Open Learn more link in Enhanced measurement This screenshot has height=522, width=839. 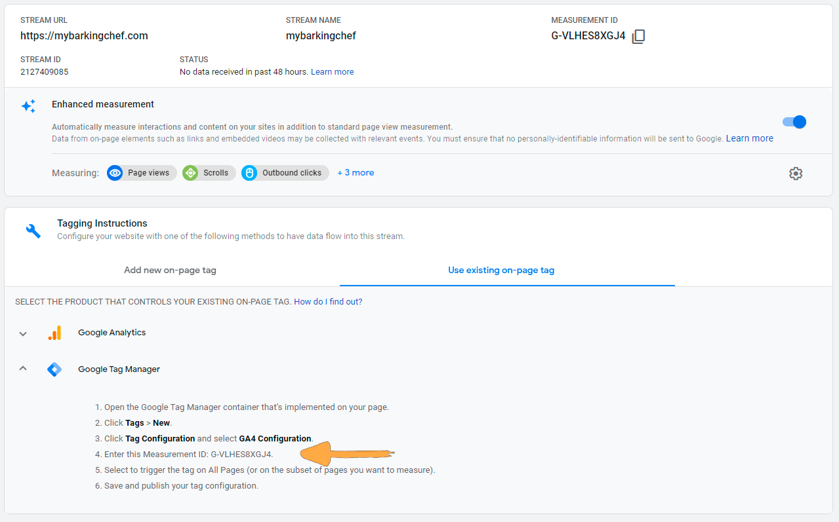point(750,138)
